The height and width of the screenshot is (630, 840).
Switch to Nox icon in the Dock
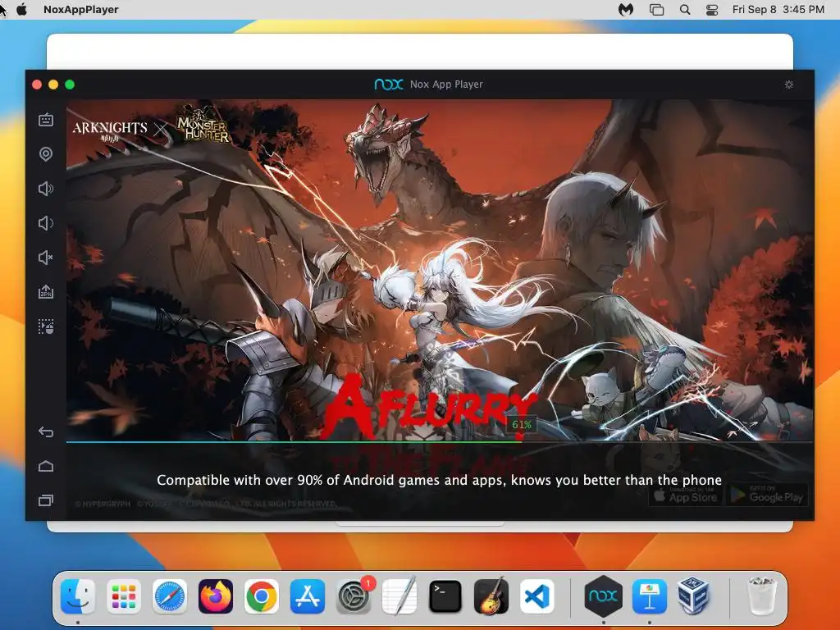tap(603, 596)
